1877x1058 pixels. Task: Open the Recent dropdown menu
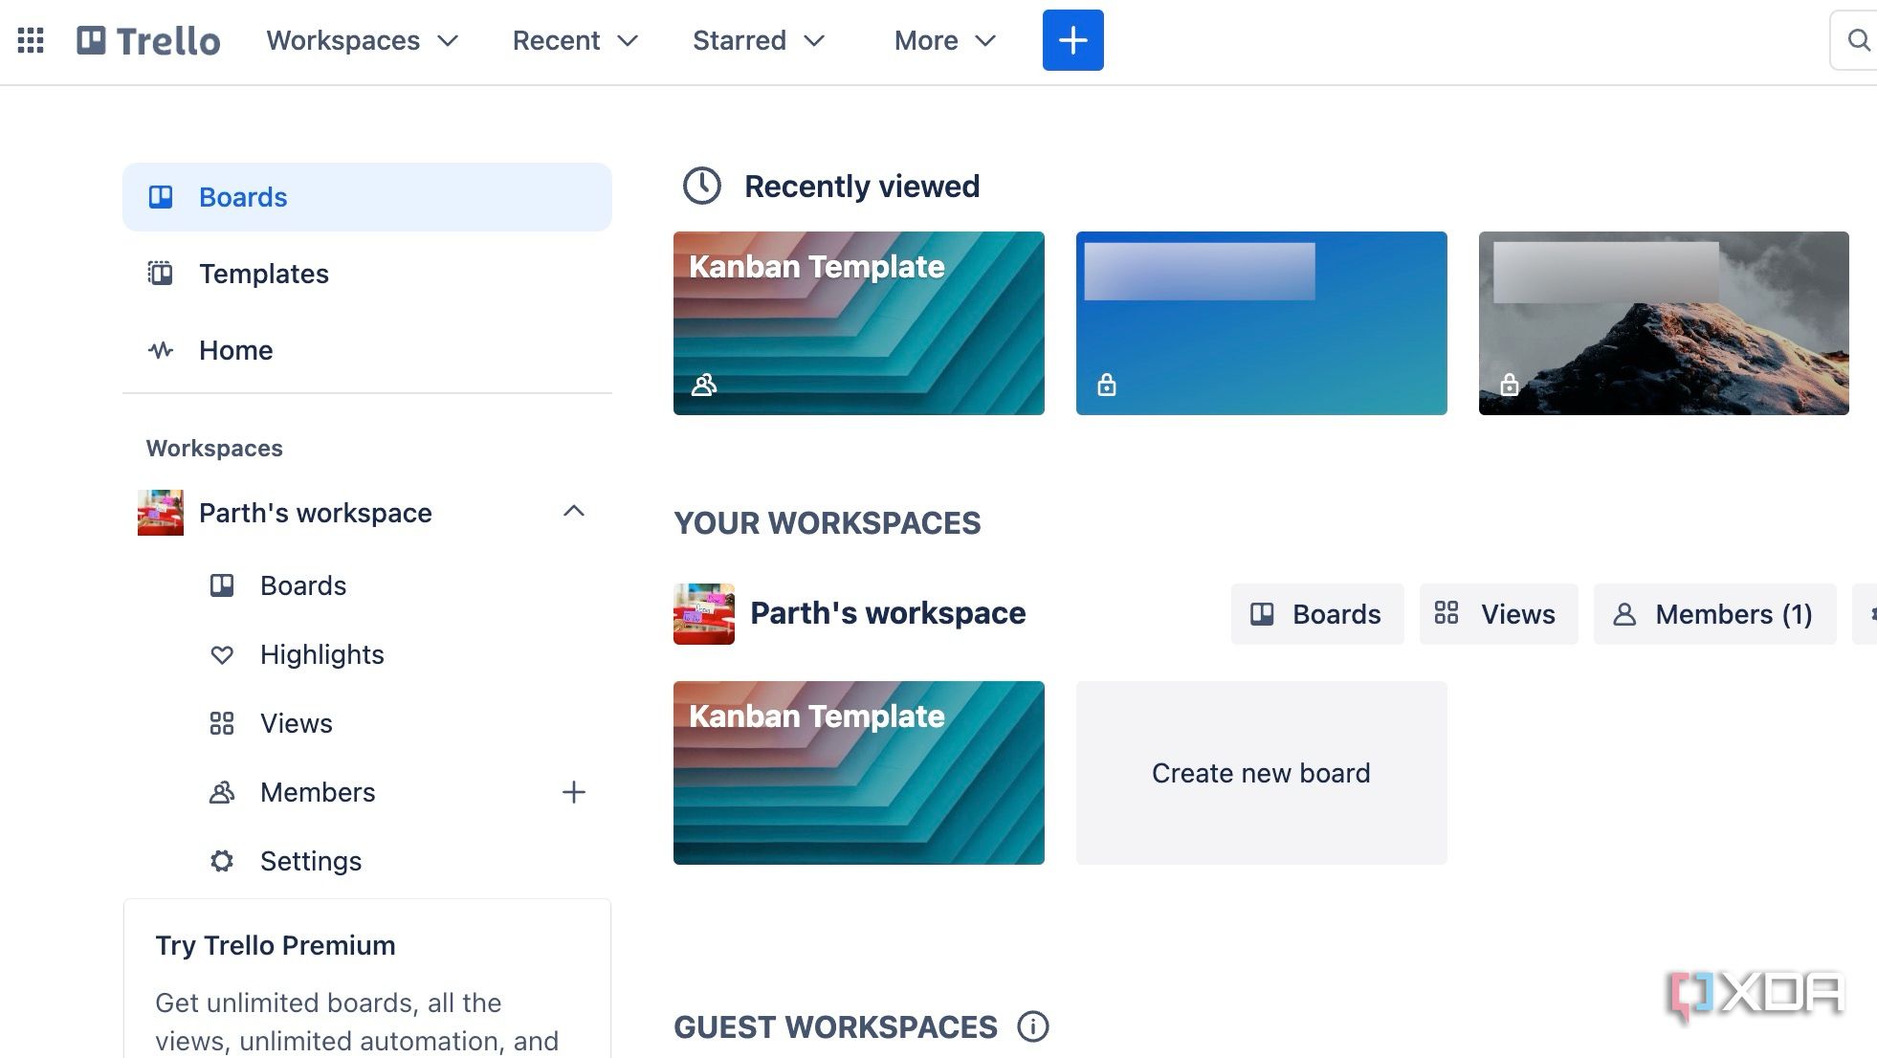pos(573,40)
